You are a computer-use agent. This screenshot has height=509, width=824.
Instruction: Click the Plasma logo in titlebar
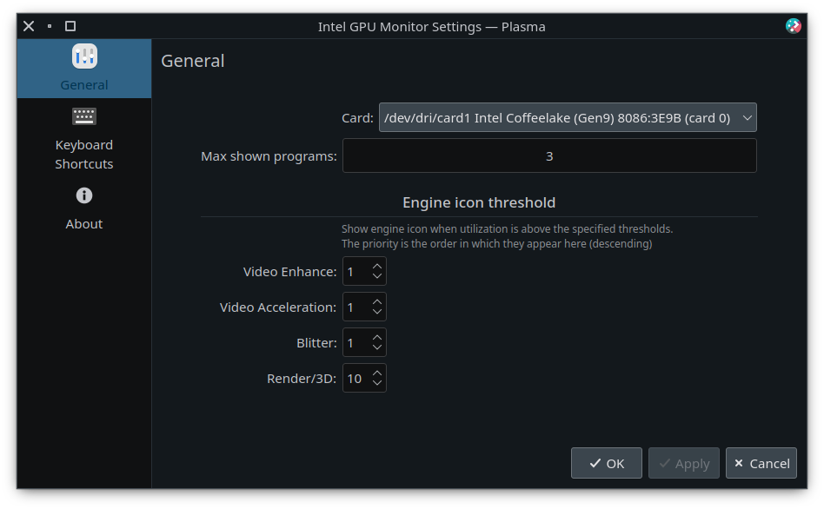[x=793, y=26]
